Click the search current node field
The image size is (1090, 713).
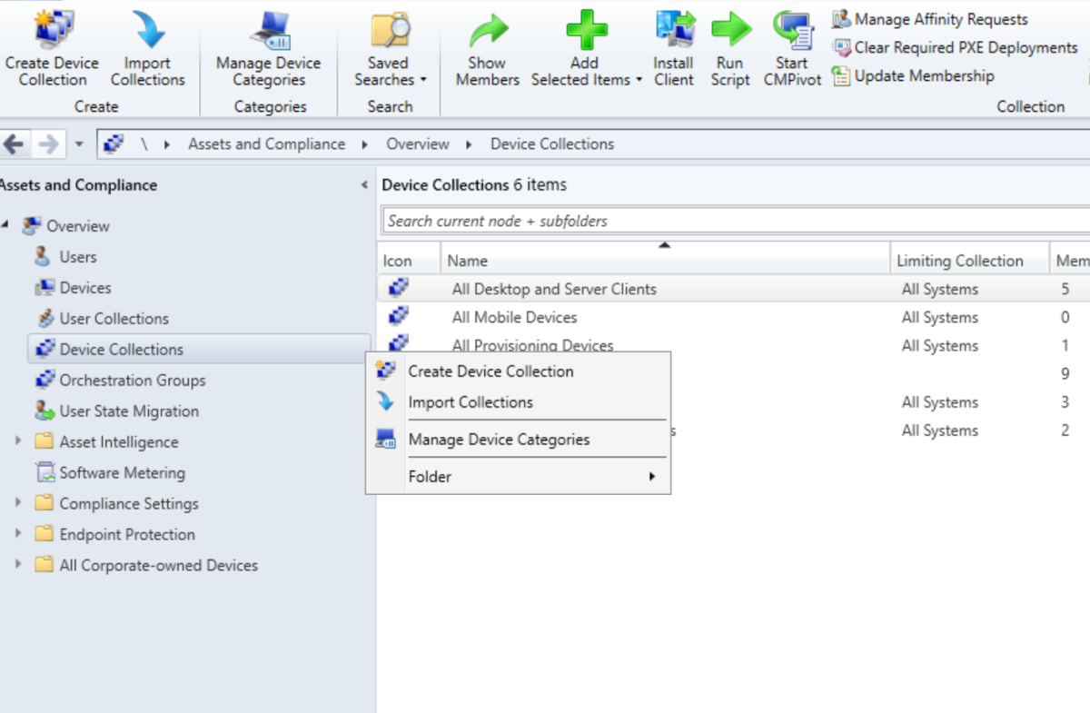(736, 221)
